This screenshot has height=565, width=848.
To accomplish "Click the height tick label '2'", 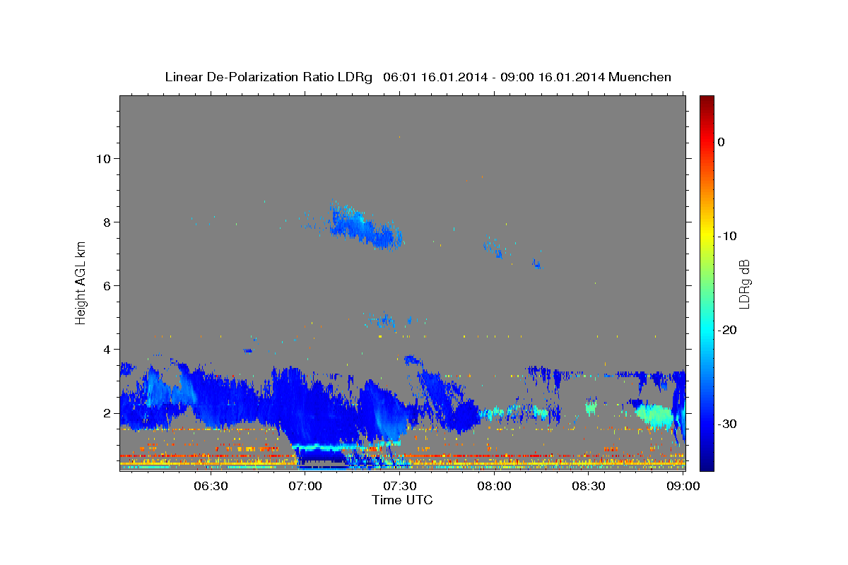I will (x=107, y=412).
